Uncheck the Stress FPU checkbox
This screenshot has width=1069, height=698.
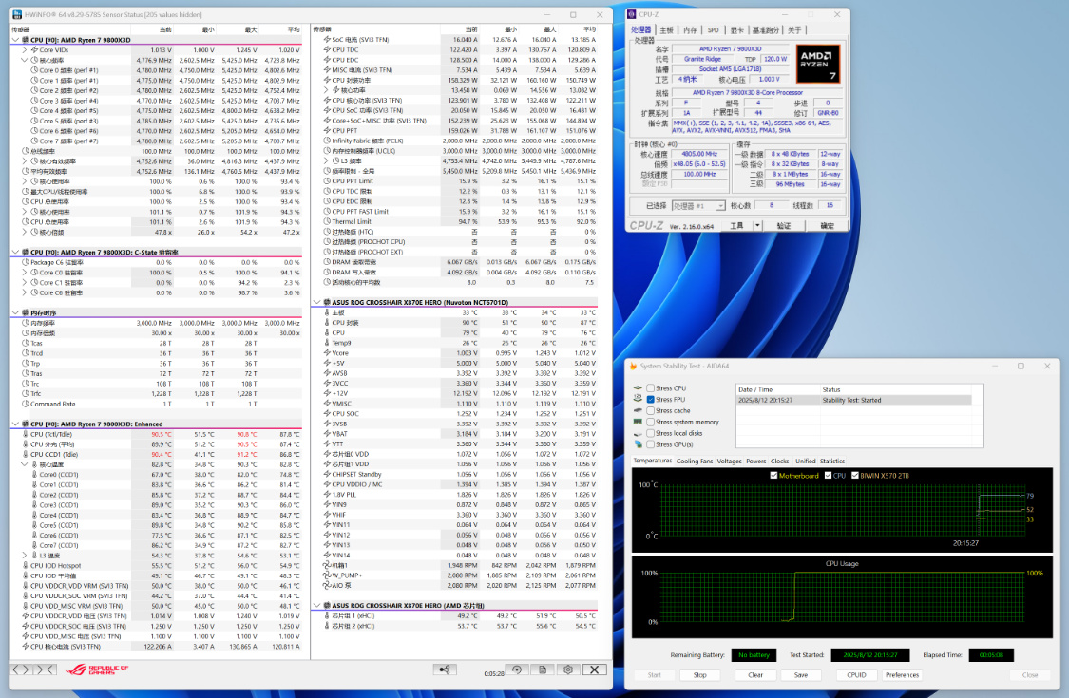click(x=651, y=400)
